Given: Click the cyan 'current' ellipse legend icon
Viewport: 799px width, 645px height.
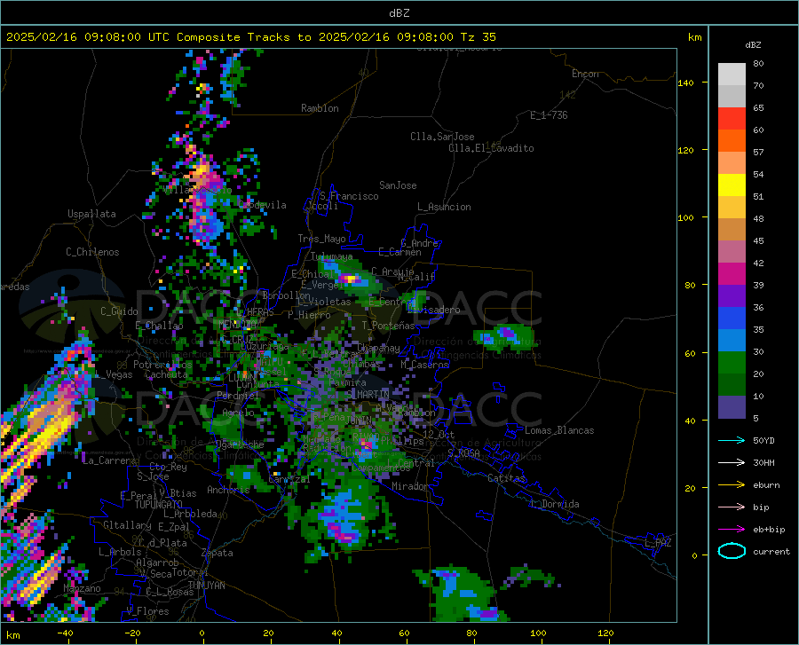Looking at the screenshot, I should (x=732, y=551).
